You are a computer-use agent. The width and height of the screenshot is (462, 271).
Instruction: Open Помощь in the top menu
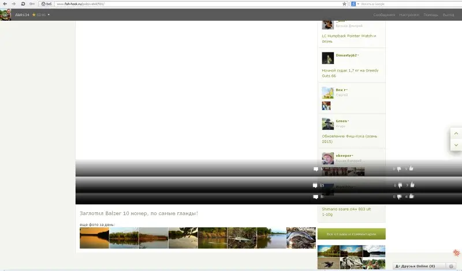[x=430, y=15]
